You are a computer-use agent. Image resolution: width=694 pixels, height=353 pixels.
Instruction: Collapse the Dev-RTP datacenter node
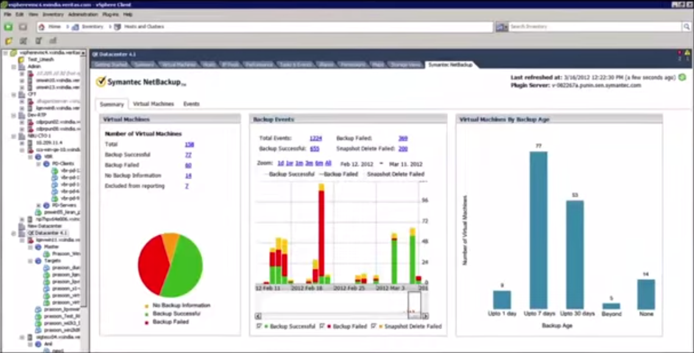point(14,115)
